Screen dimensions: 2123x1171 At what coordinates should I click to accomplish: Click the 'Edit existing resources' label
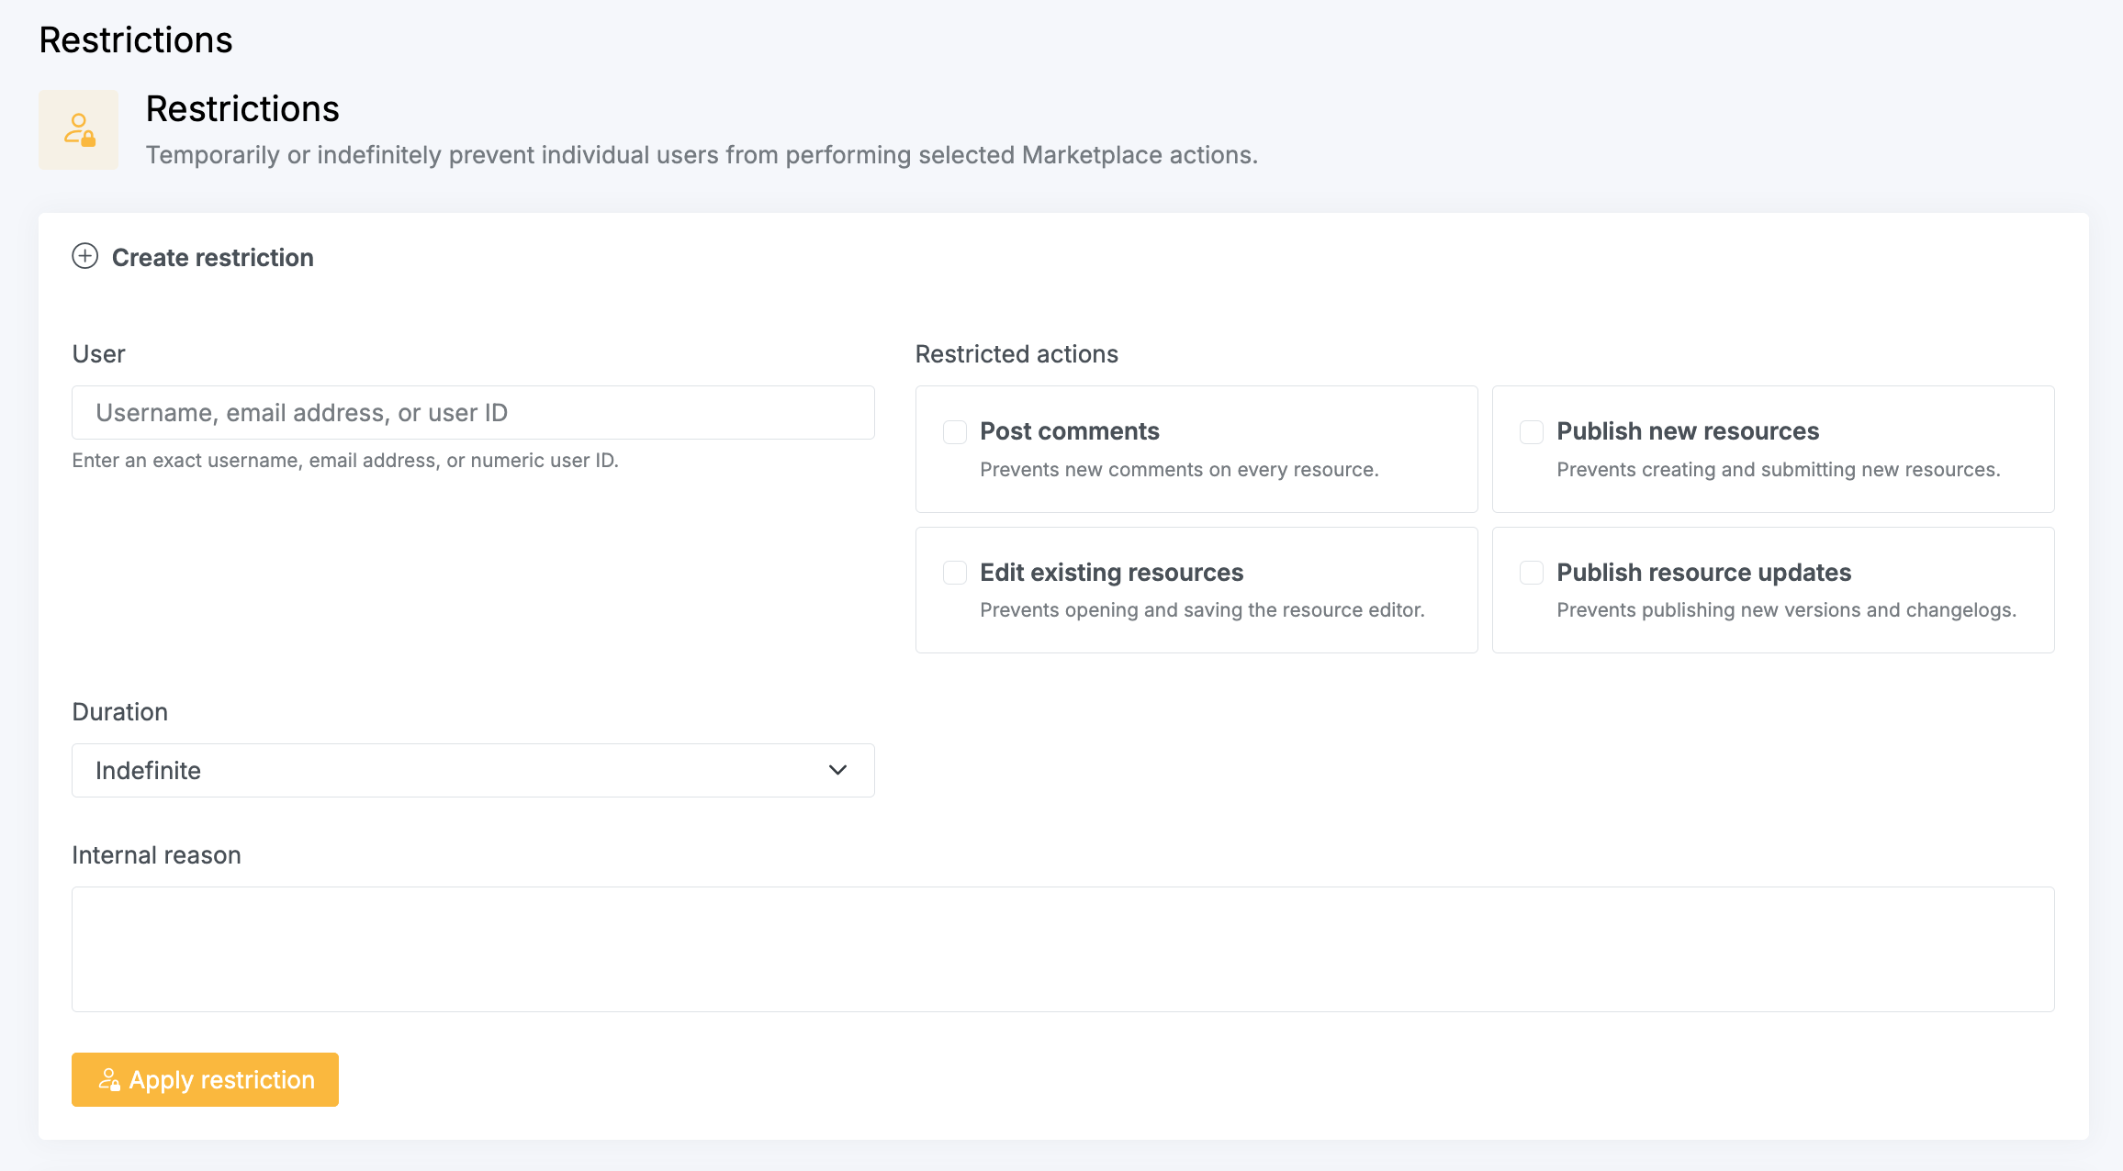pyautogui.click(x=1111, y=573)
